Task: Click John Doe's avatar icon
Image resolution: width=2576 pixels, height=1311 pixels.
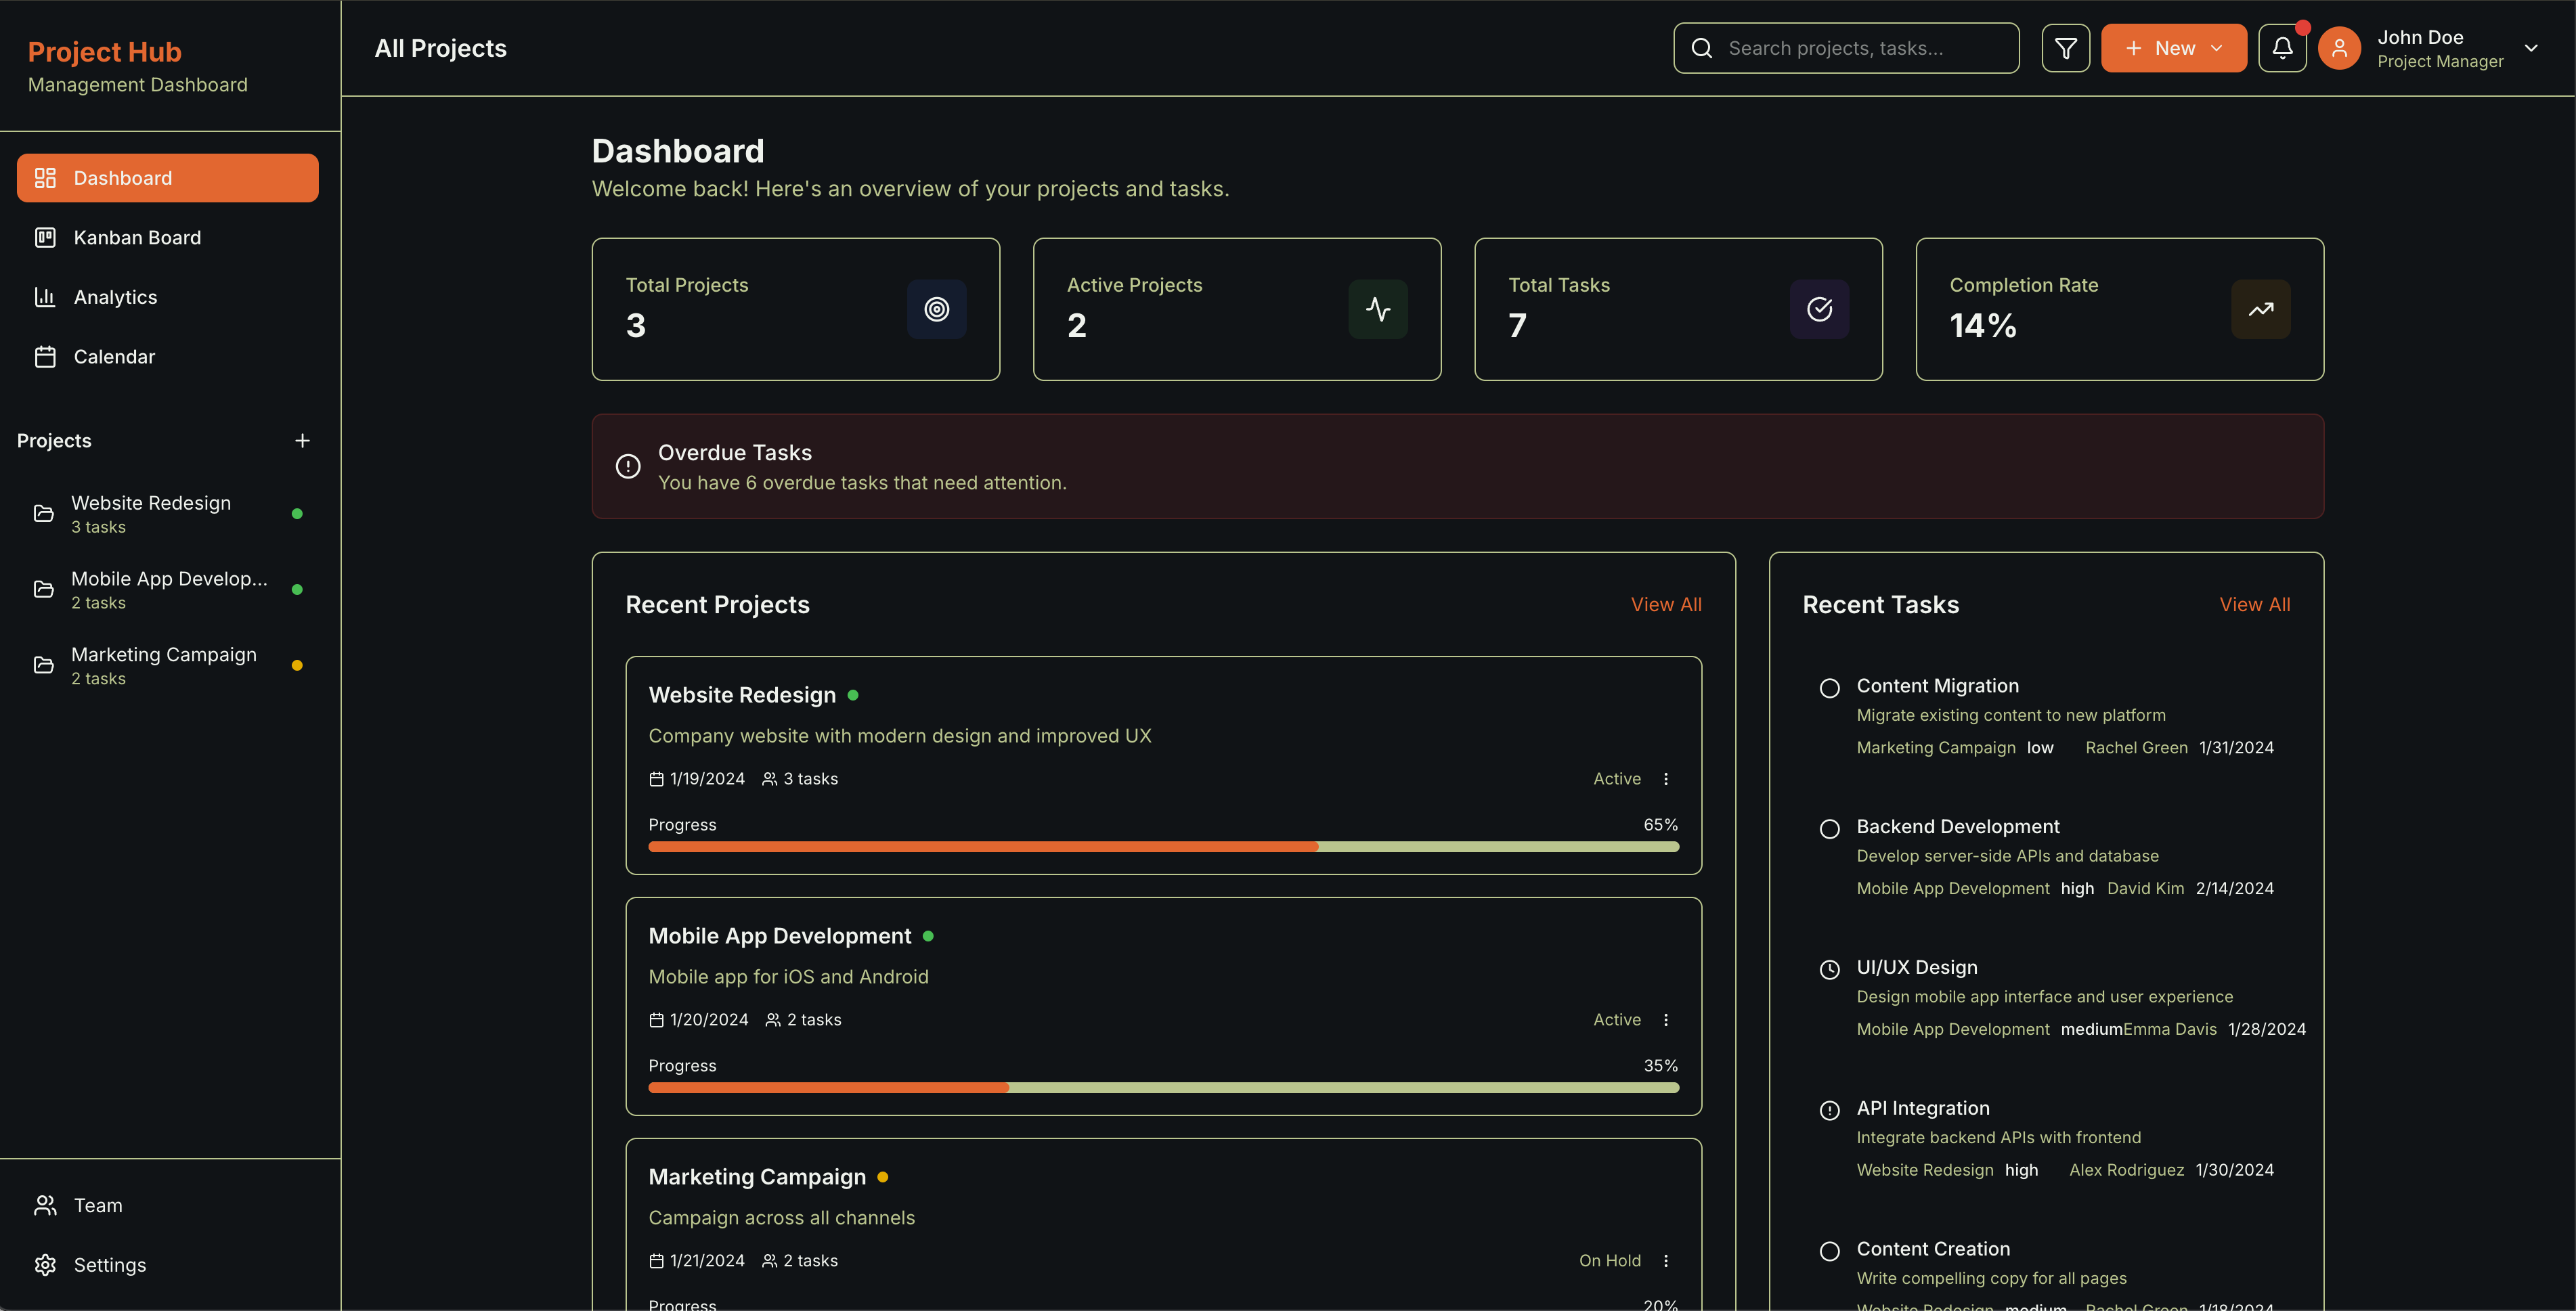Action: pos(2339,48)
